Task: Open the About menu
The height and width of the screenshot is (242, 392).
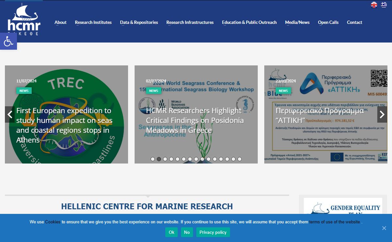Action: point(60,22)
